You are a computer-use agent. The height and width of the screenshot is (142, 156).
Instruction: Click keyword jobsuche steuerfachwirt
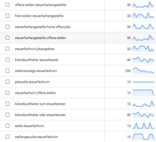pos(32,82)
